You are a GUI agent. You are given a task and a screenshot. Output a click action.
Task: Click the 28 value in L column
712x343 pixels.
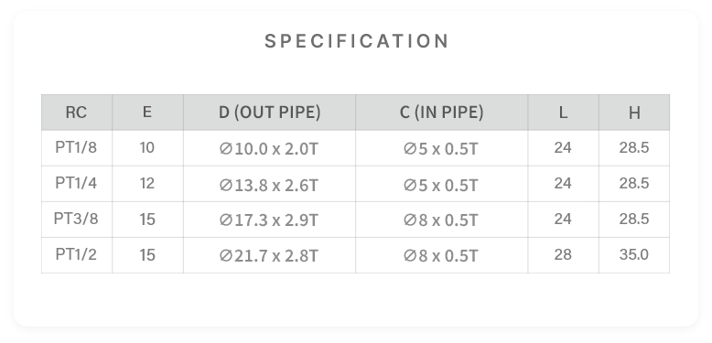point(563,255)
